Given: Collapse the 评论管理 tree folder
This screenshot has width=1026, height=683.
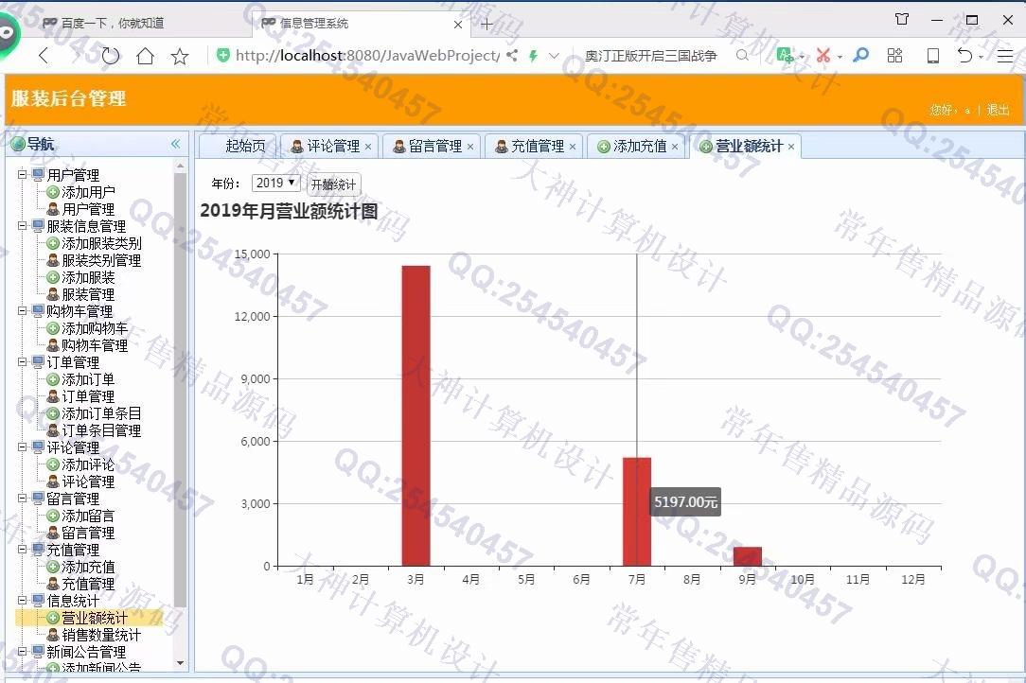Looking at the screenshot, I should (x=23, y=447).
